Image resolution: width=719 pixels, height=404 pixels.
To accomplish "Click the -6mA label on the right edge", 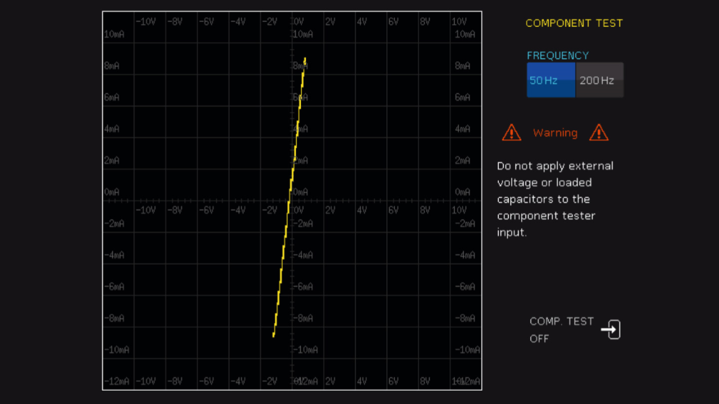I will tap(465, 287).
